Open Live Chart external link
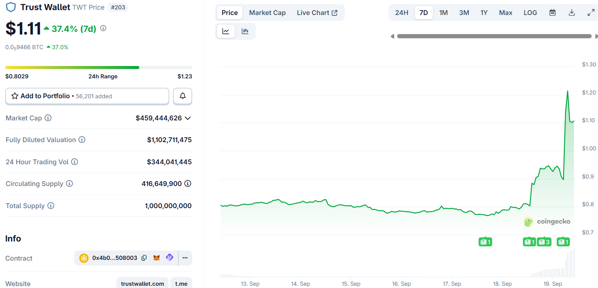This screenshot has height=288, width=598. coord(317,13)
